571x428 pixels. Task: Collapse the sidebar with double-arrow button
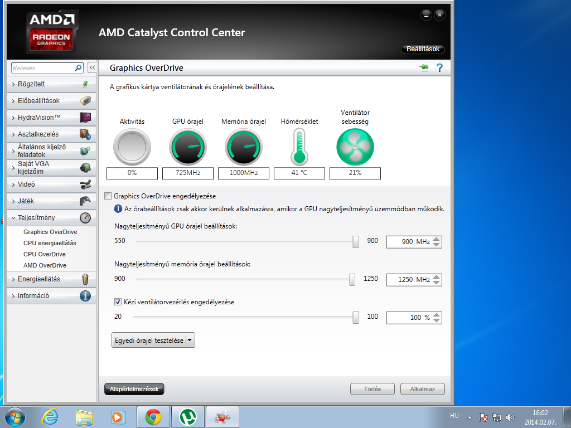(92, 67)
